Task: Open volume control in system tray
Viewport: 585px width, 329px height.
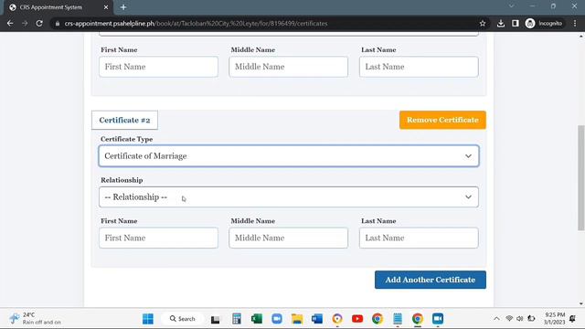Action: pos(520,319)
